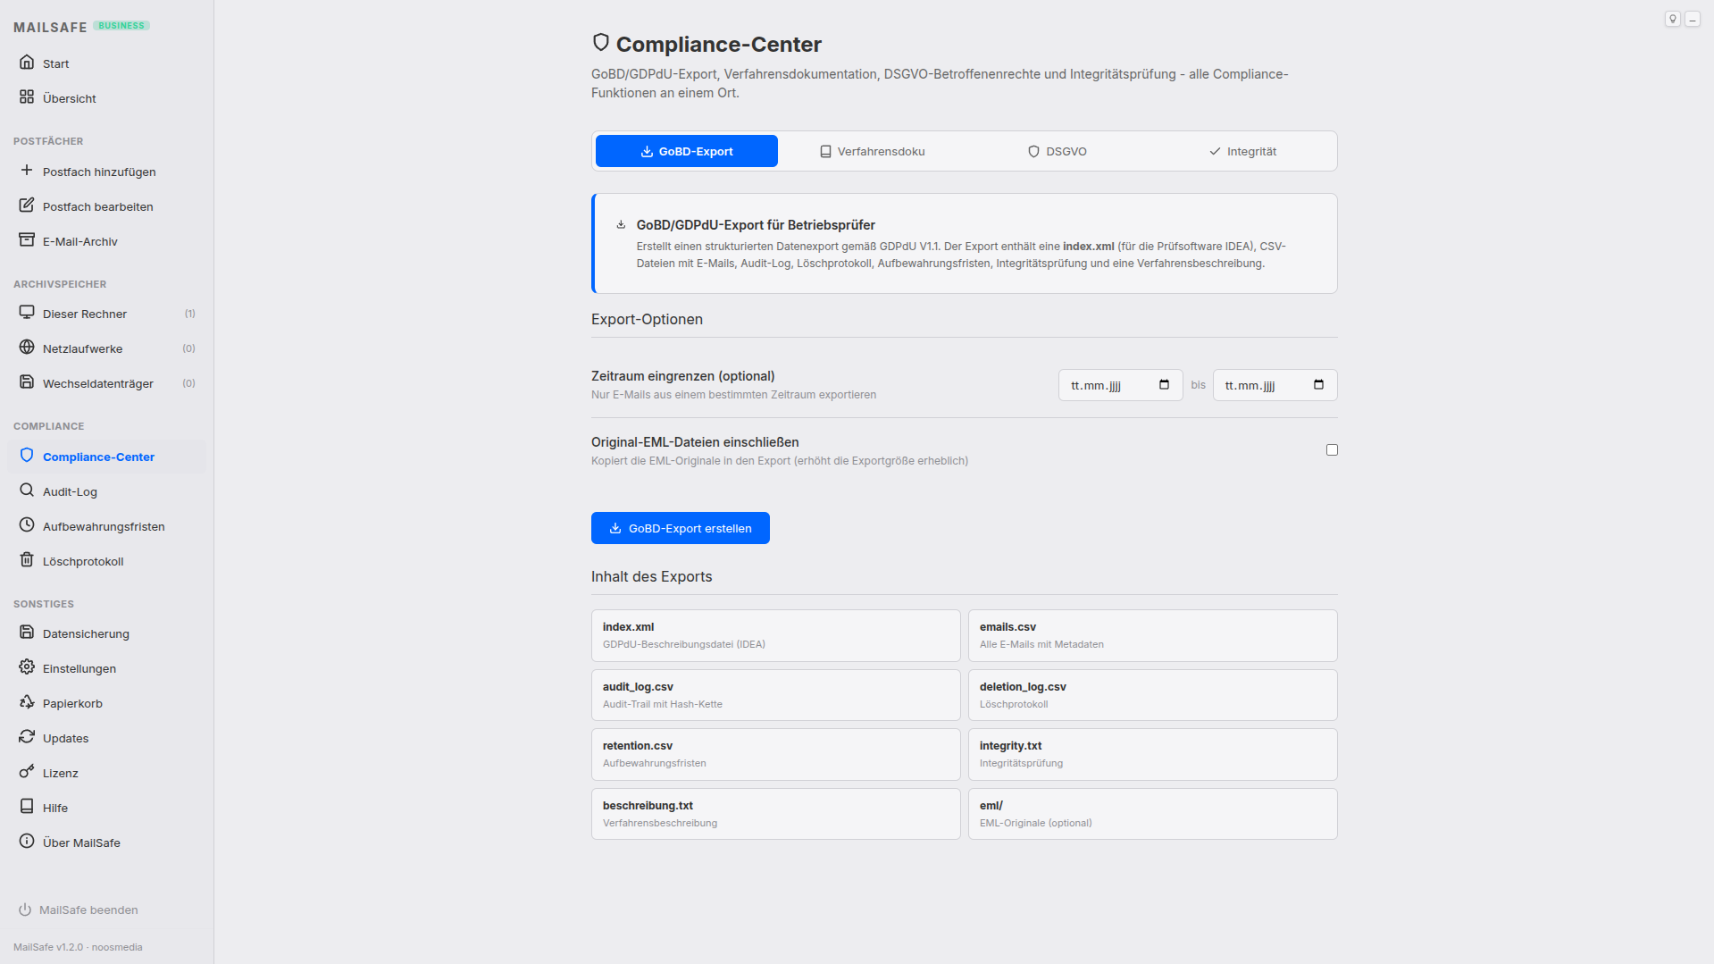Click the Aufbewahrungsfristen clock icon
Viewport: 1714px width, 964px height.
27,525
